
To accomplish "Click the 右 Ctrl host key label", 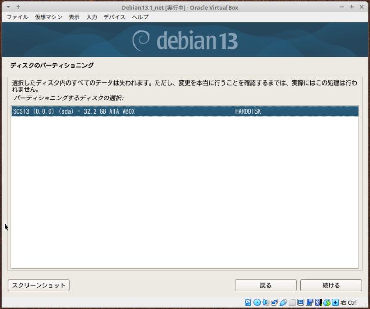I will (x=349, y=302).
